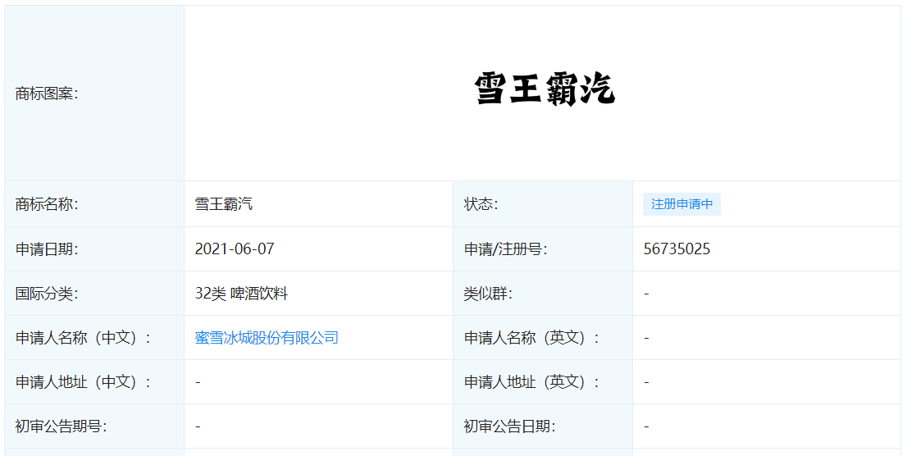
Task: Click the 注册申请中 status badge
Action: pos(682,205)
